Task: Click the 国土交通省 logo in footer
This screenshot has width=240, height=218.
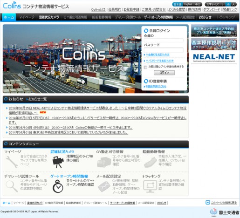Action: coord(225,212)
